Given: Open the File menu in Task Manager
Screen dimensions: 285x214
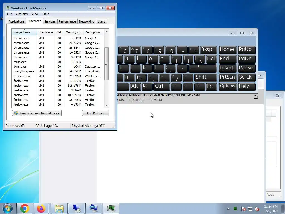Looking at the screenshot, I should (9, 14).
